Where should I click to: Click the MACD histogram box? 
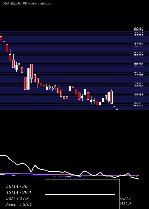click(82, 194)
